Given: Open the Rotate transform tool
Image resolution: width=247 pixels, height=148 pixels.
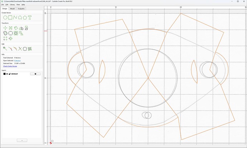Looking at the screenshot, I should click(16, 28).
